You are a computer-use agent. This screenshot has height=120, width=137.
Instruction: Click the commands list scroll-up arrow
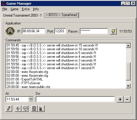coord(128,46)
